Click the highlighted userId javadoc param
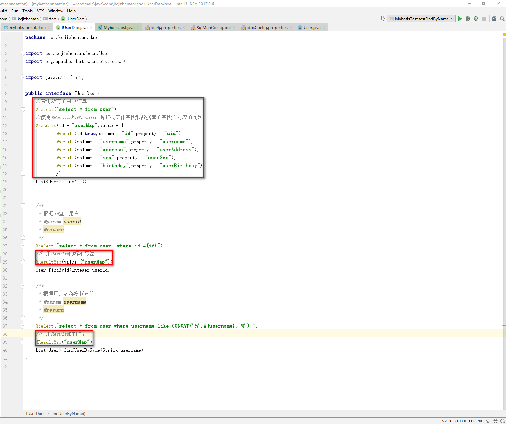The image size is (506, 424). point(72,222)
